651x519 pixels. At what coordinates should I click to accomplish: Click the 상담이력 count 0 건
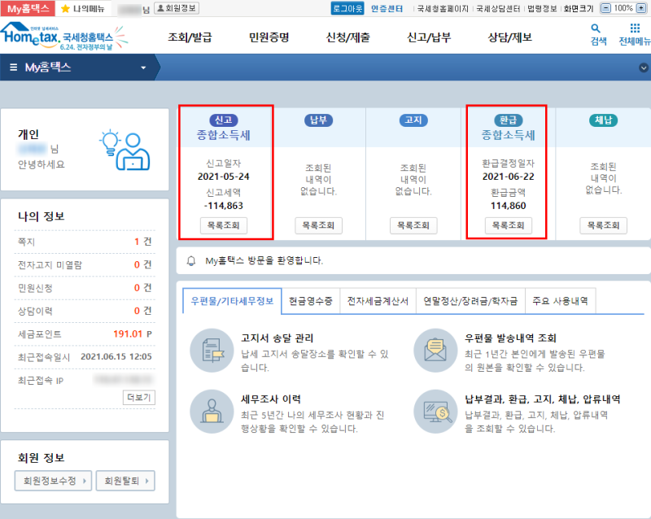click(143, 311)
